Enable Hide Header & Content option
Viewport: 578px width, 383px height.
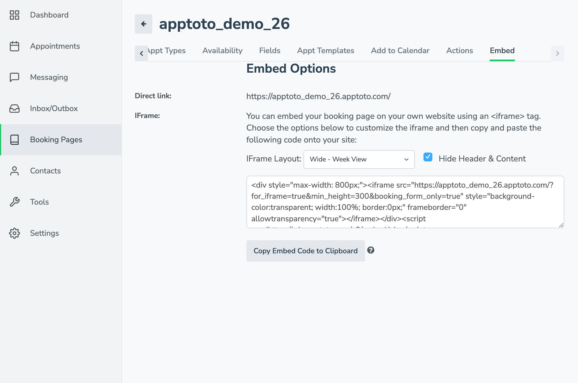(428, 158)
